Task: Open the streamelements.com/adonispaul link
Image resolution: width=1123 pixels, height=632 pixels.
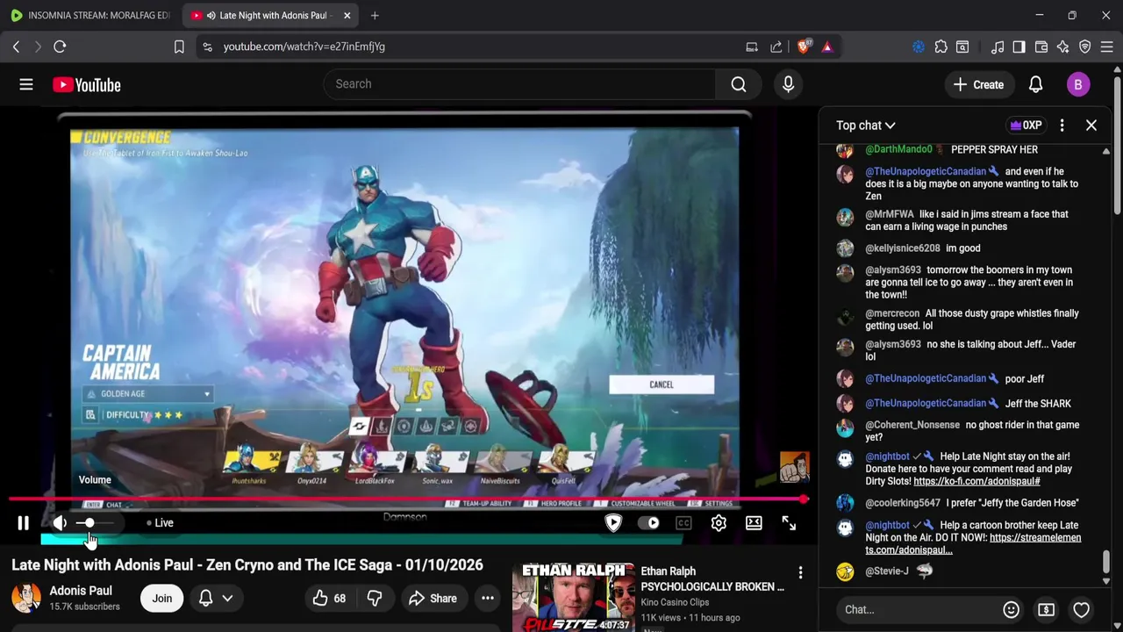Action: click(x=973, y=543)
